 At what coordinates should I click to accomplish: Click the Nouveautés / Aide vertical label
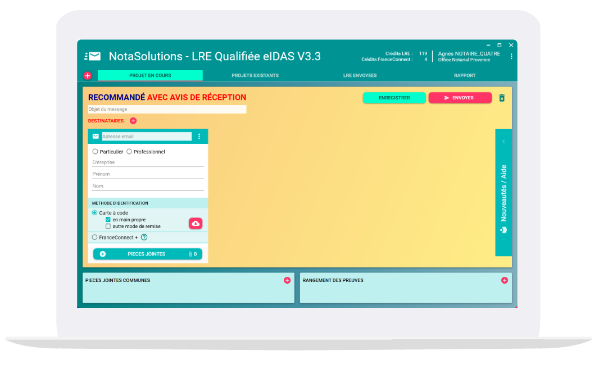pos(503,193)
